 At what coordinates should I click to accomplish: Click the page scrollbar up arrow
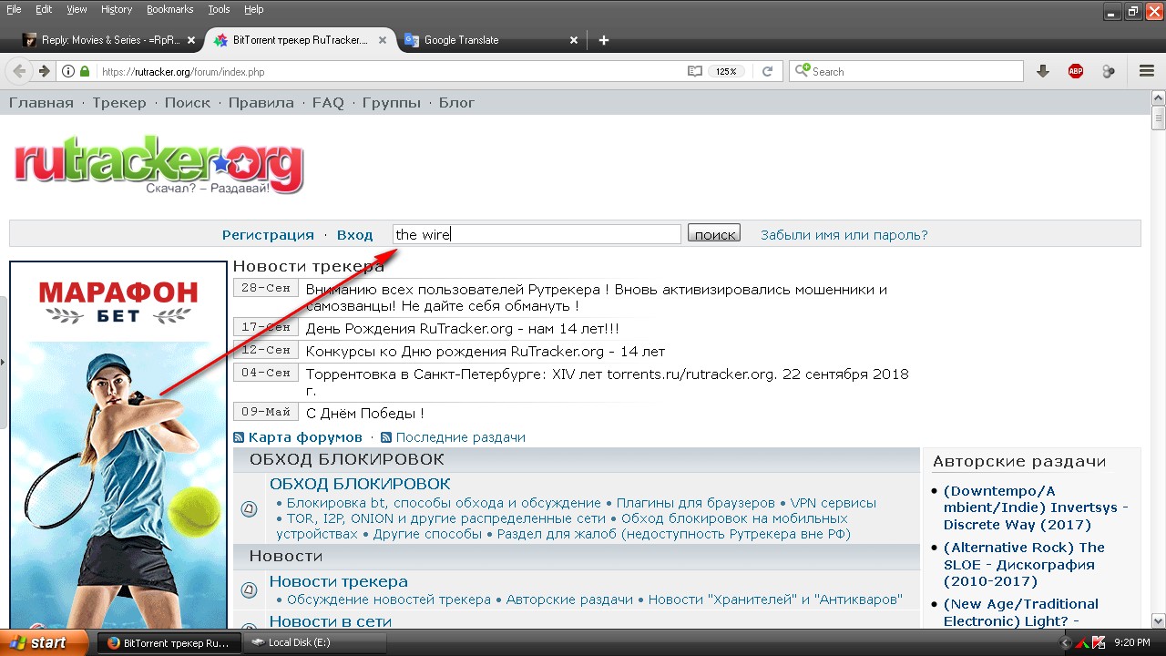click(1158, 97)
